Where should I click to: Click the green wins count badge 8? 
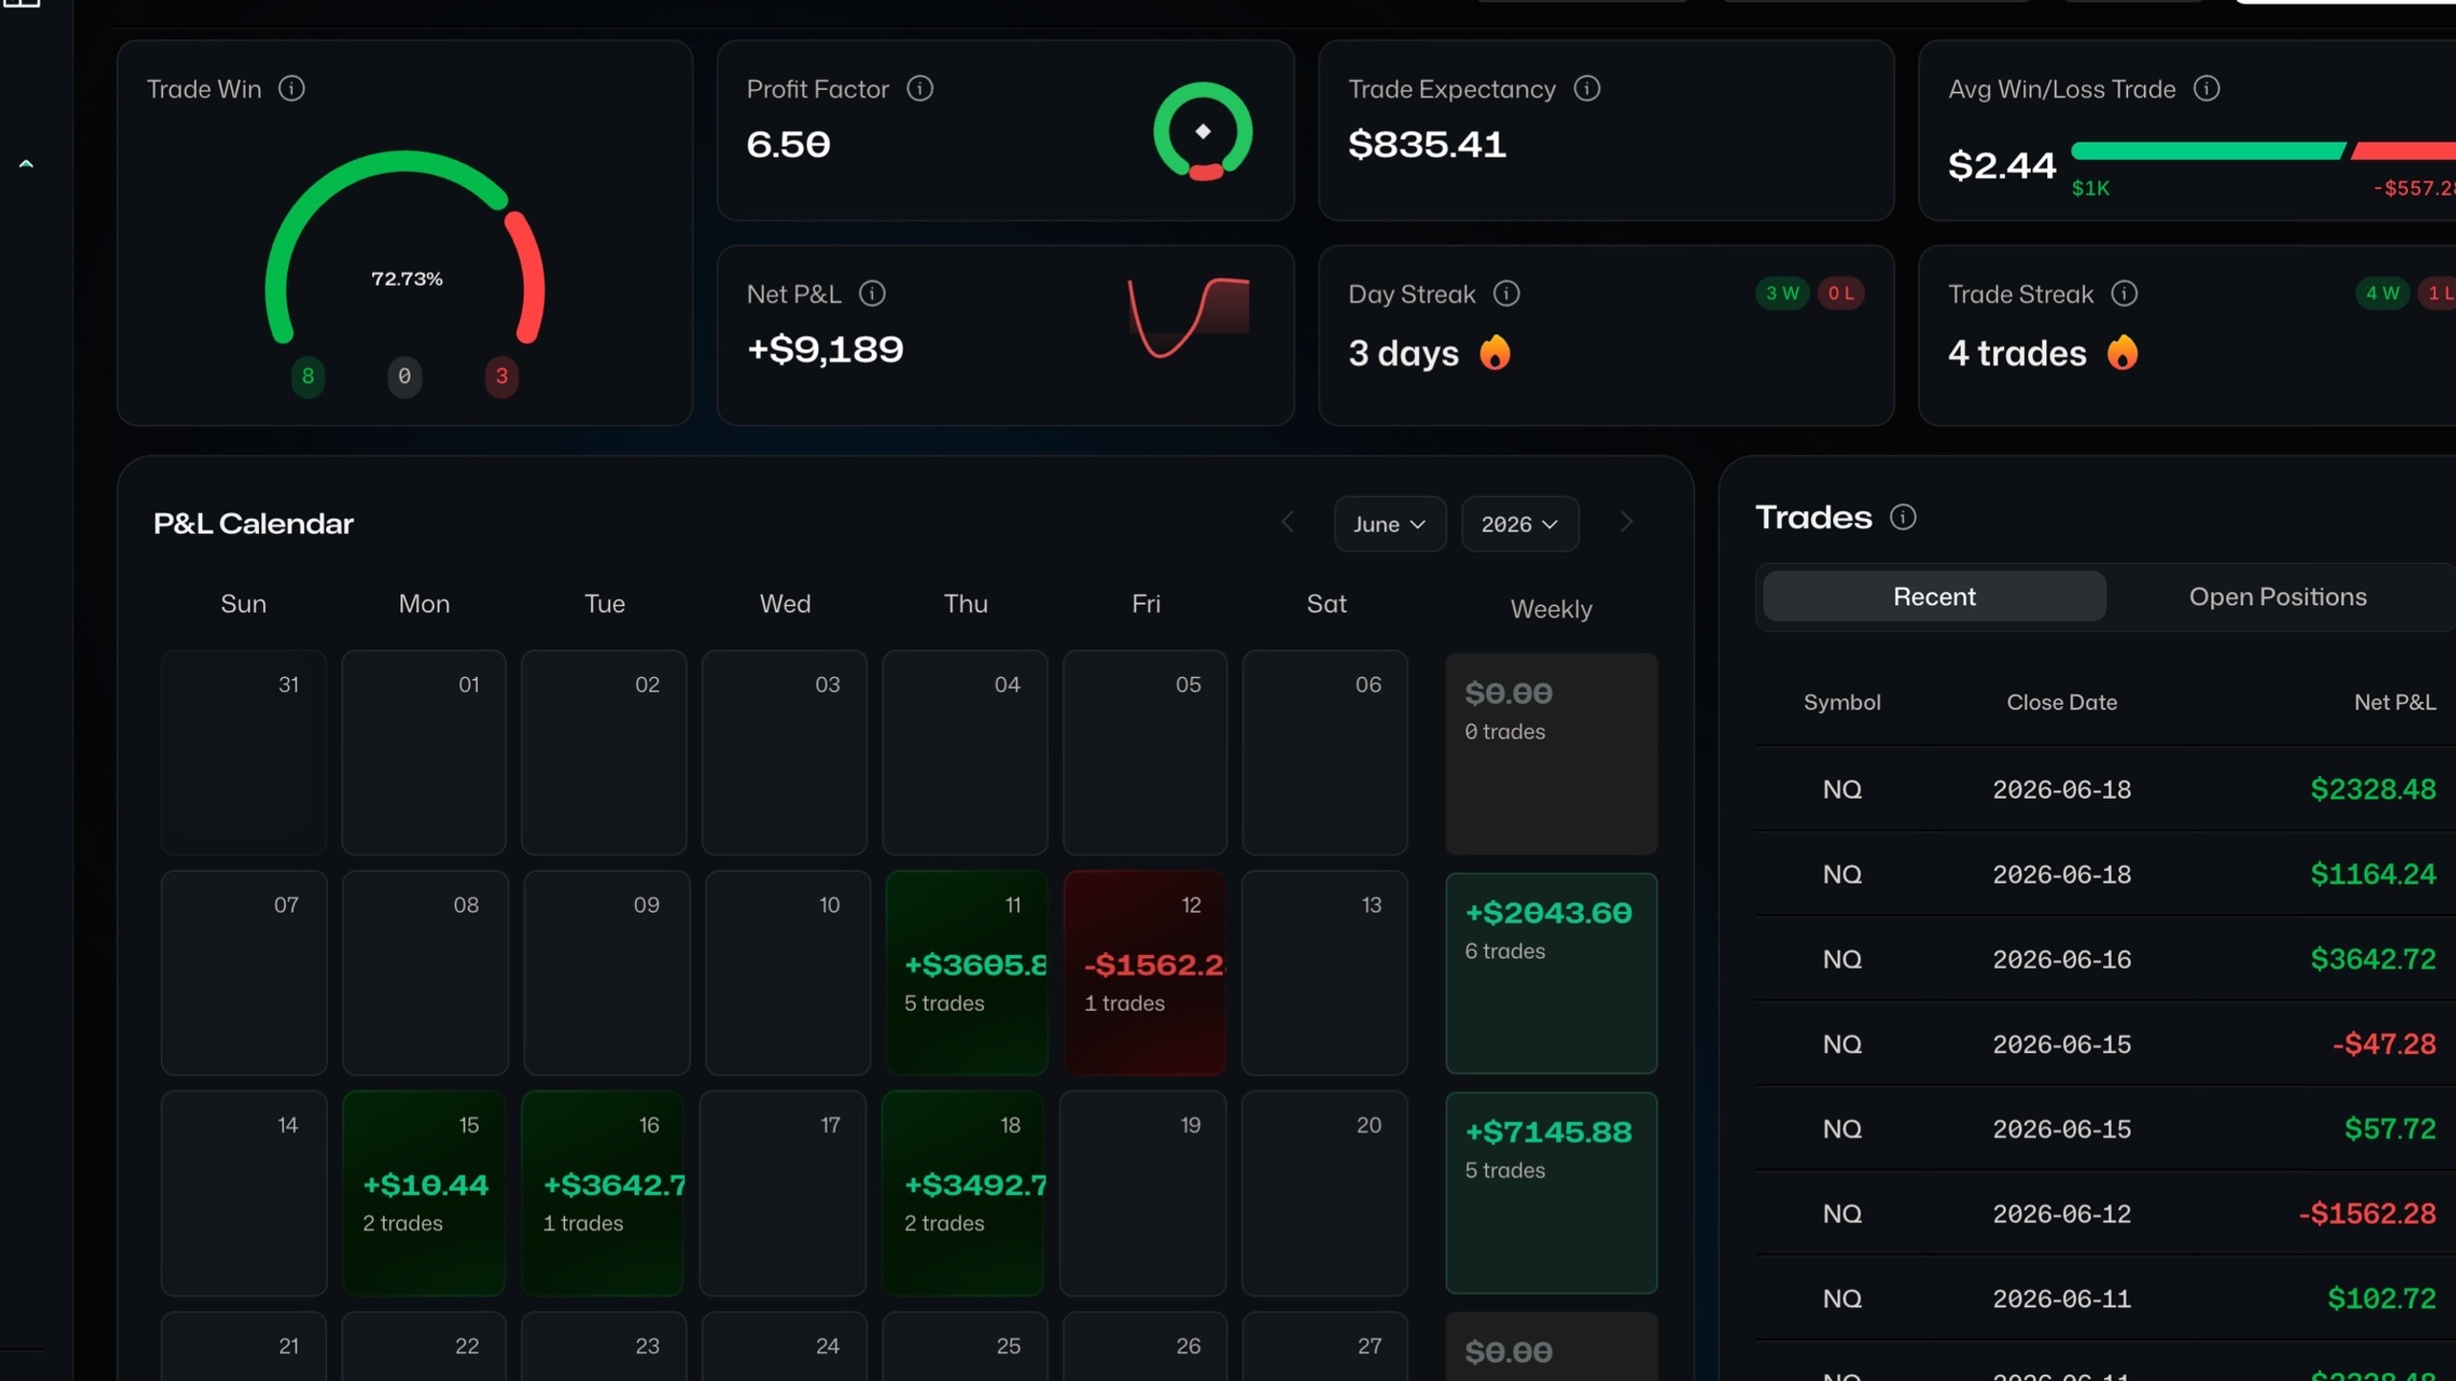point(308,376)
